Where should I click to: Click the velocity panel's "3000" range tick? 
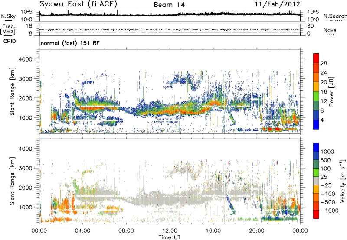pyautogui.click(x=25, y=168)
